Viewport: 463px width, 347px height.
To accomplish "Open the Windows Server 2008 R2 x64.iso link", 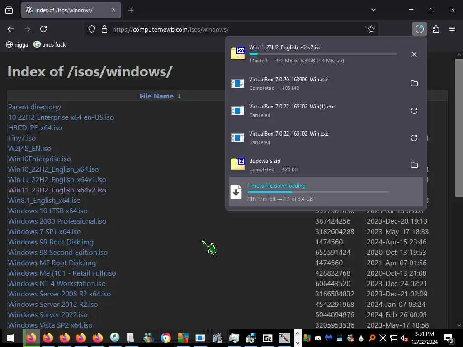I will click(x=60, y=294).
